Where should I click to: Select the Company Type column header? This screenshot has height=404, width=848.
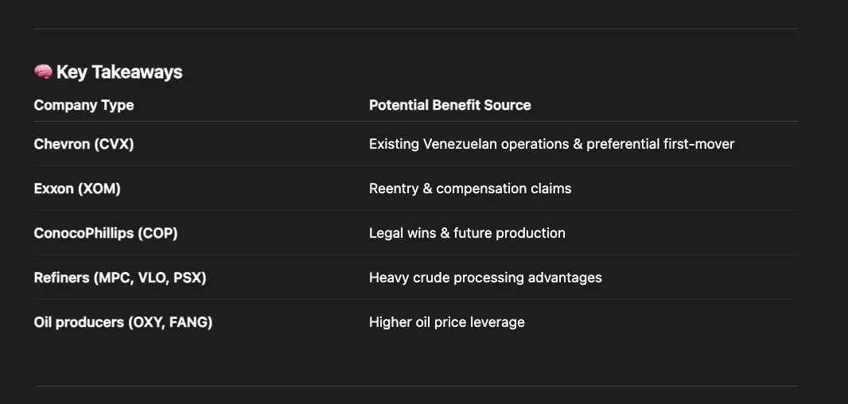coord(84,105)
